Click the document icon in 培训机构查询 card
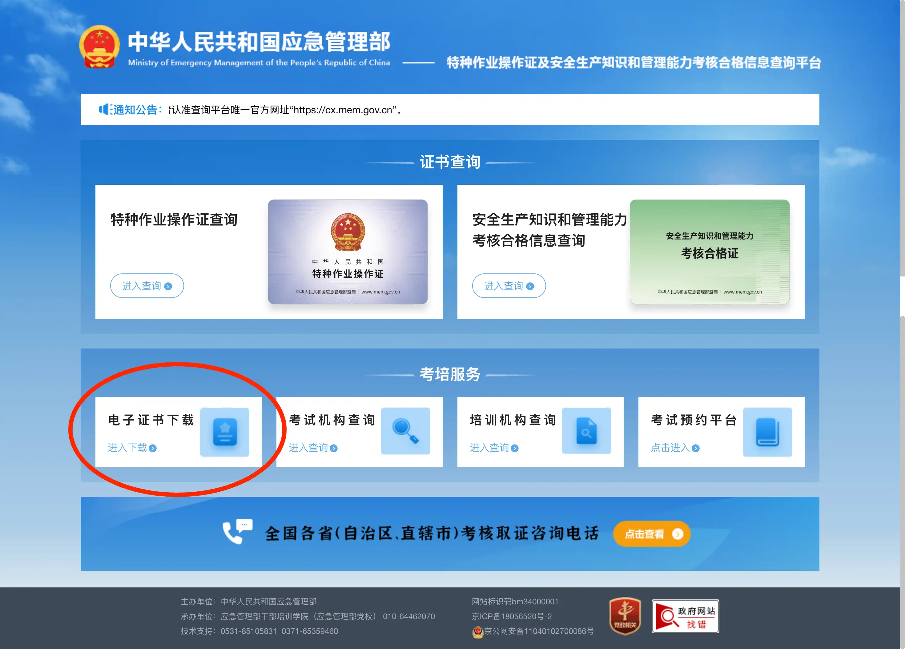 [586, 431]
